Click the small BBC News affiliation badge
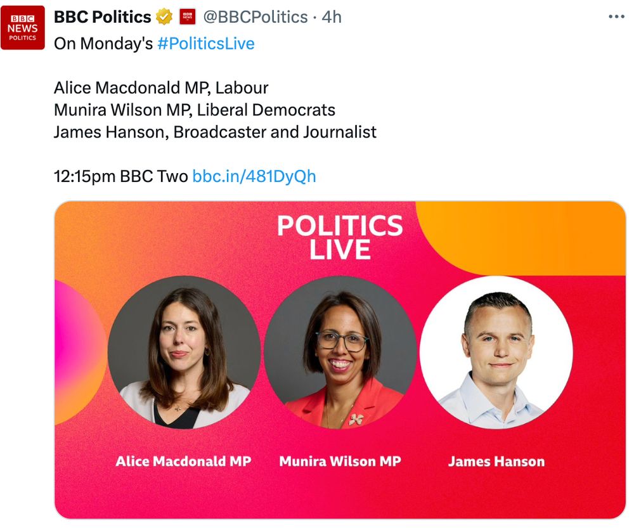Image resolution: width=634 pixels, height=530 pixels. (187, 17)
